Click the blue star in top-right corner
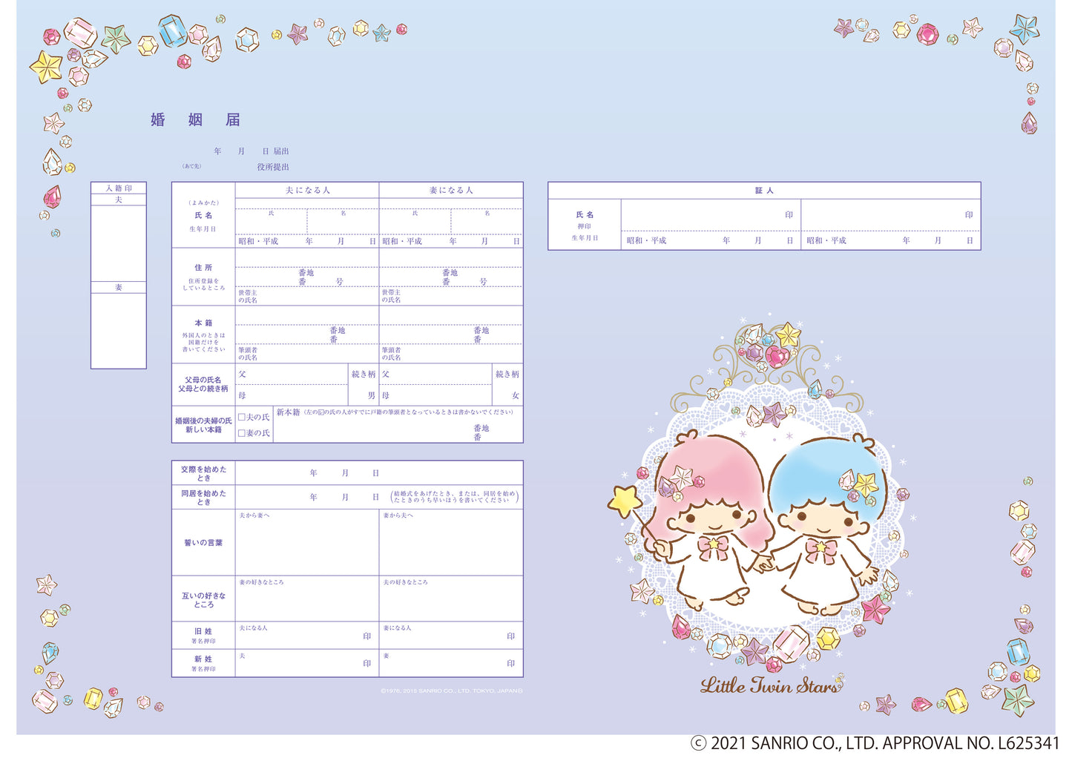The image size is (1072, 758). (x=1025, y=28)
